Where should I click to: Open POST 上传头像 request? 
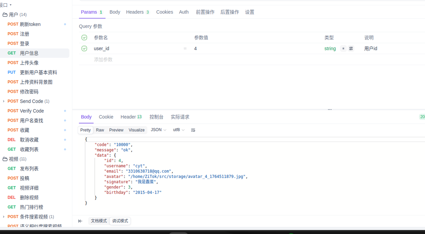(35, 63)
